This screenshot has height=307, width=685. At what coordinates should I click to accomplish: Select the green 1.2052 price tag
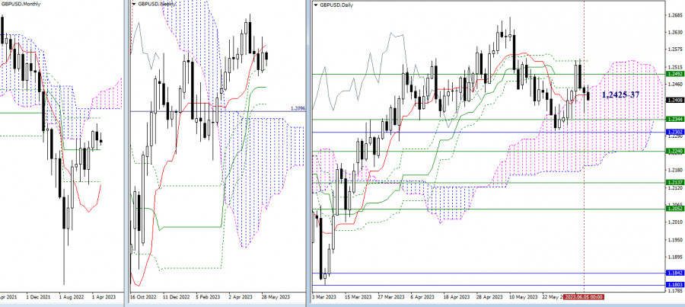[x=674, y=209]
